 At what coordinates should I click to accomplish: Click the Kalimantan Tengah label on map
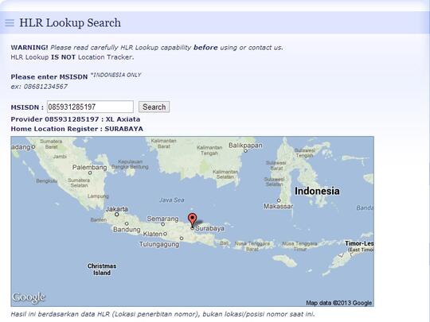pos(209,150)
